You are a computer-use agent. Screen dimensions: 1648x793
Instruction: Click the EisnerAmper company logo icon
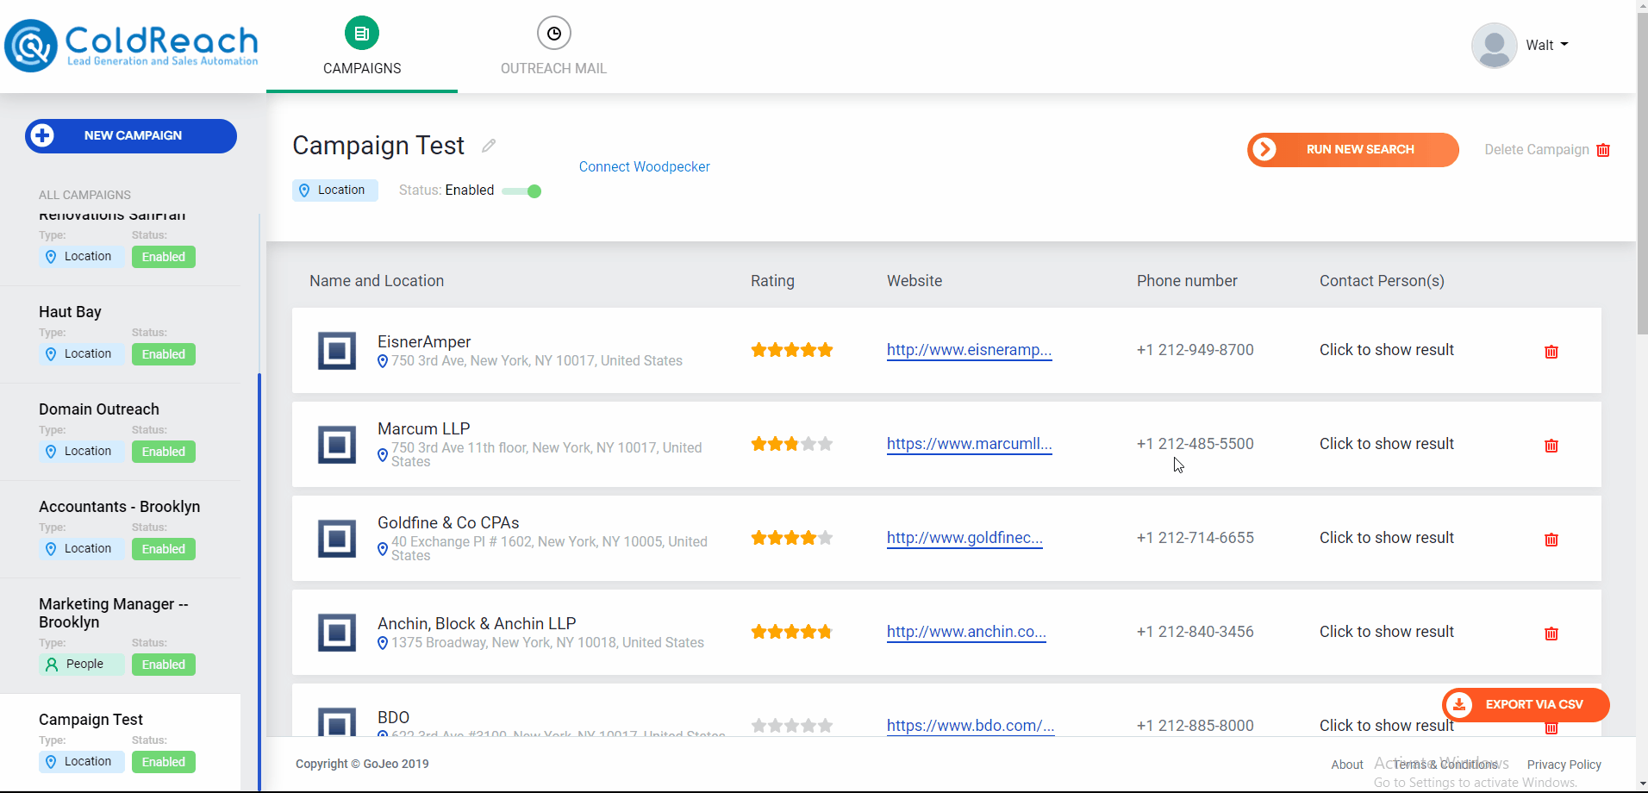coord(337,351)
